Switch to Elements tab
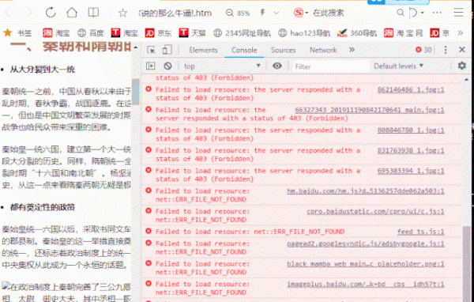This screenshot has width=474, height=302. tap(203, 50)
